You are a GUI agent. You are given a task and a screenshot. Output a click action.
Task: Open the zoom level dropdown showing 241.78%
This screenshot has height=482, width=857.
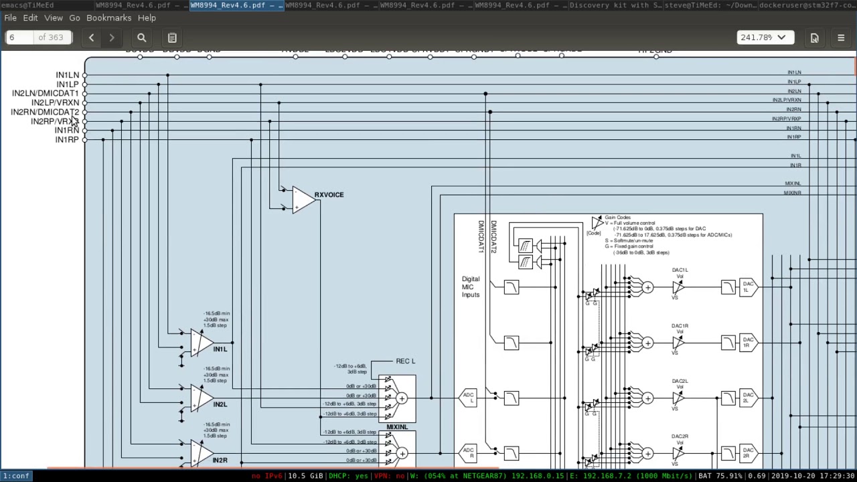tap(765, 37)
